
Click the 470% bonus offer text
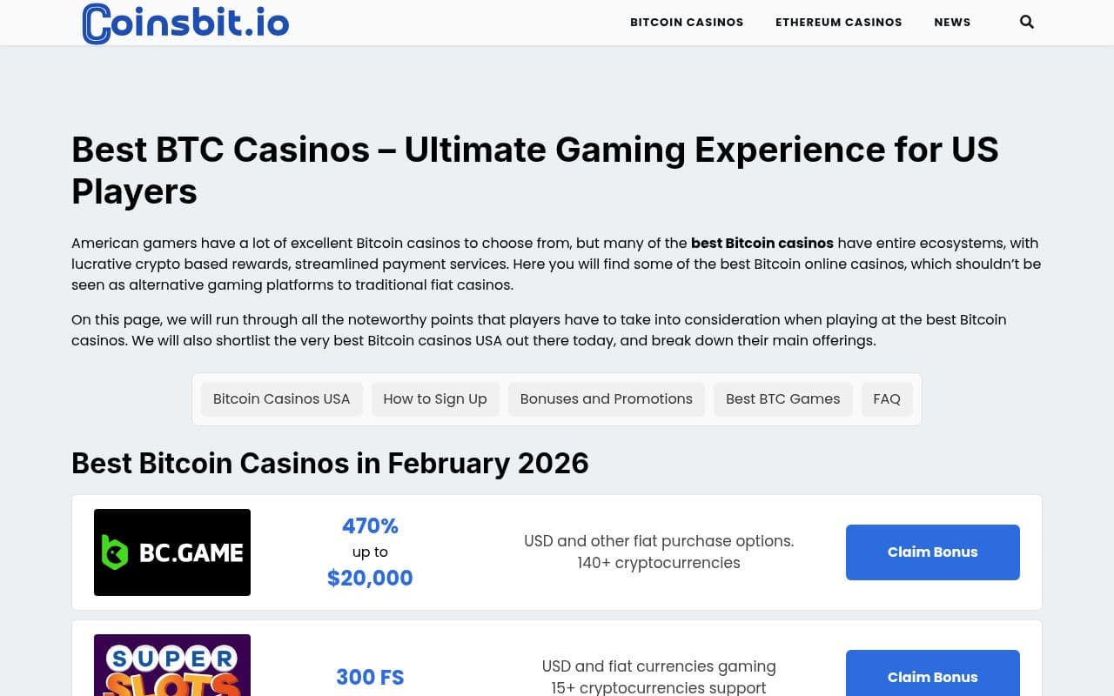[370, 526]
